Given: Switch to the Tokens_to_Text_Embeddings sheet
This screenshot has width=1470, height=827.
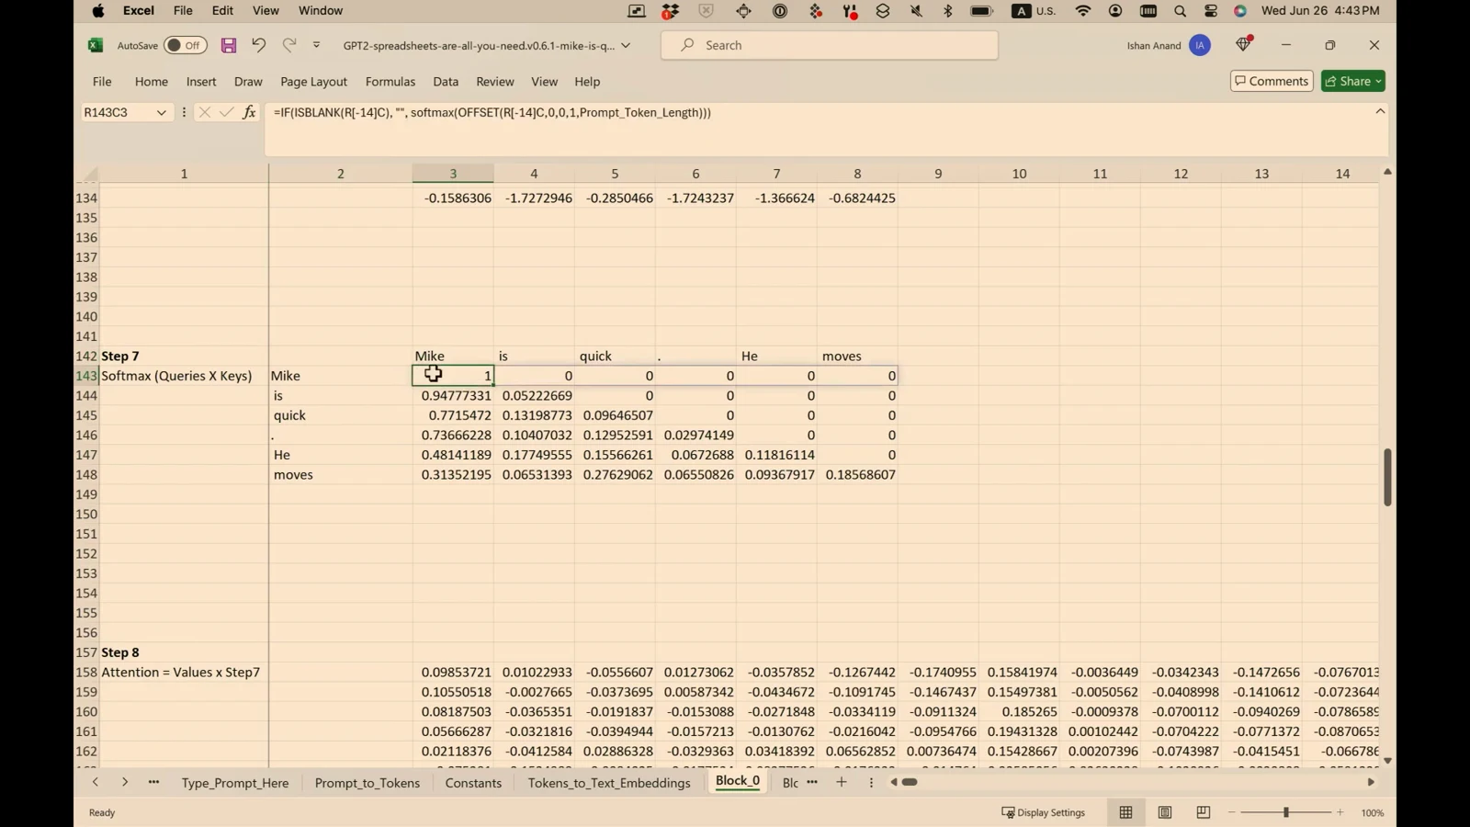Looking at the screenshot, I should click(609, 784).
